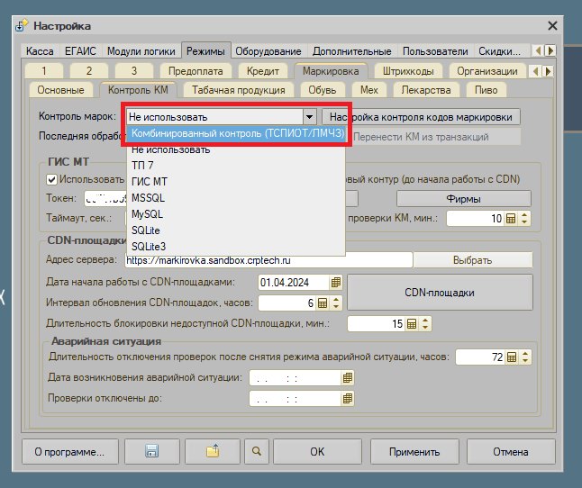
Task: Click the Токен input field
Action: pos(105,199)
